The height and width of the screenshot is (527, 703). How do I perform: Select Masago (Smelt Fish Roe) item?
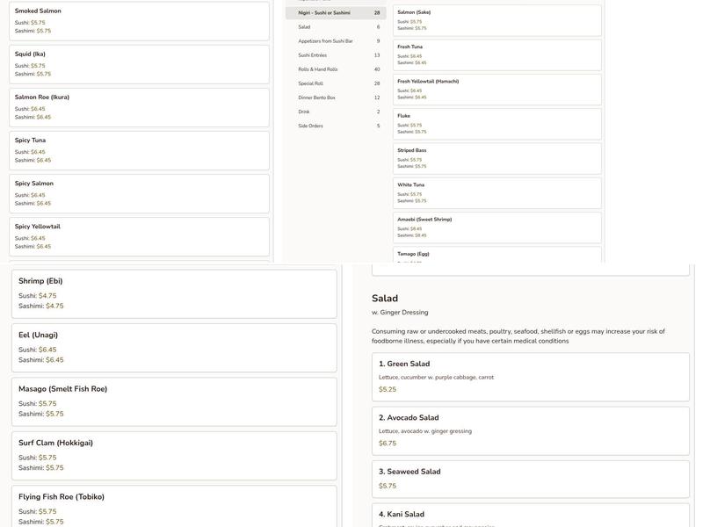[x=174, y=401]
